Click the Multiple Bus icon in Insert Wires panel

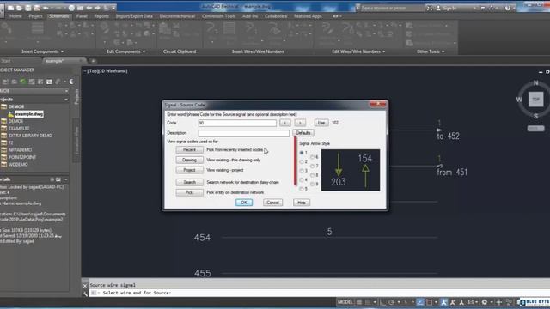click(229, 28)
